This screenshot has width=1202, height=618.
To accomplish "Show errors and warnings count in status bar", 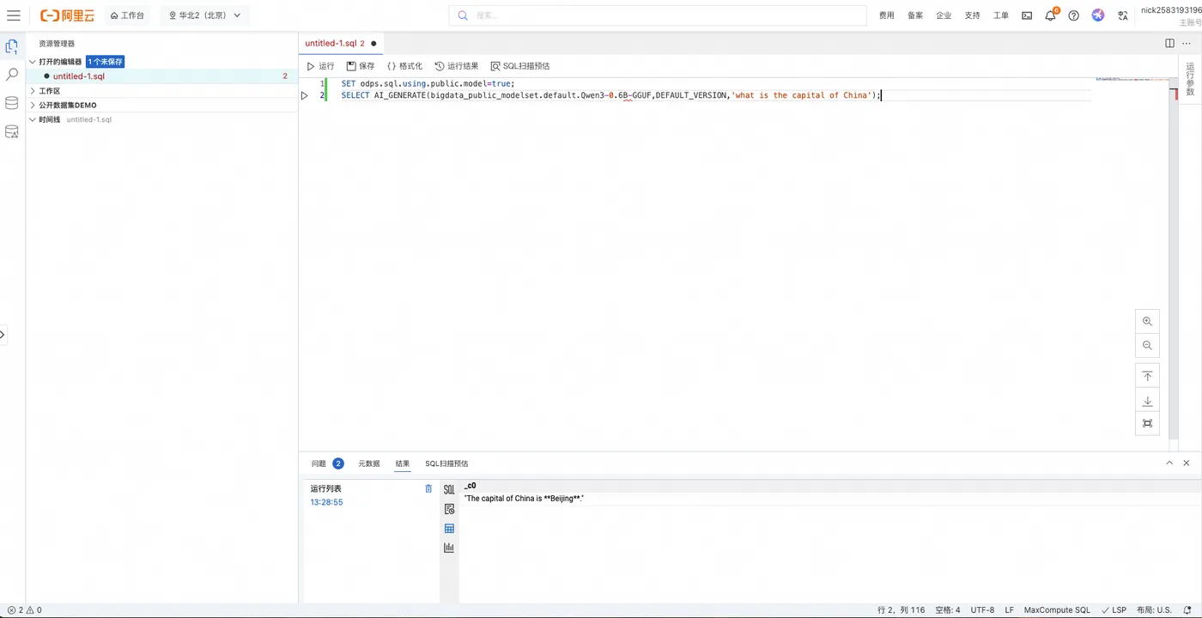I will tap(24, 610).
